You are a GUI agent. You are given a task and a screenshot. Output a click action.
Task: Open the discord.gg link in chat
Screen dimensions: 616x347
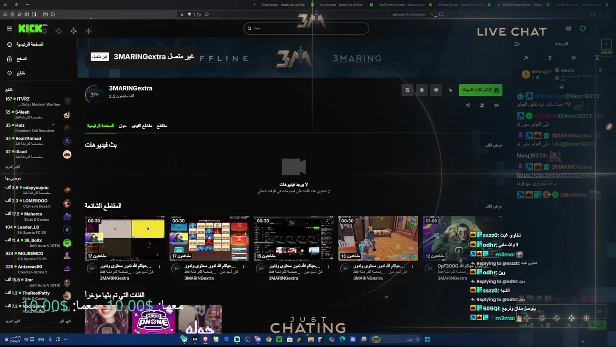pos(561,175)
